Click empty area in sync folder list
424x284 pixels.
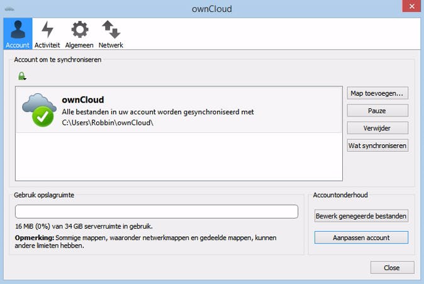[179, 156]
